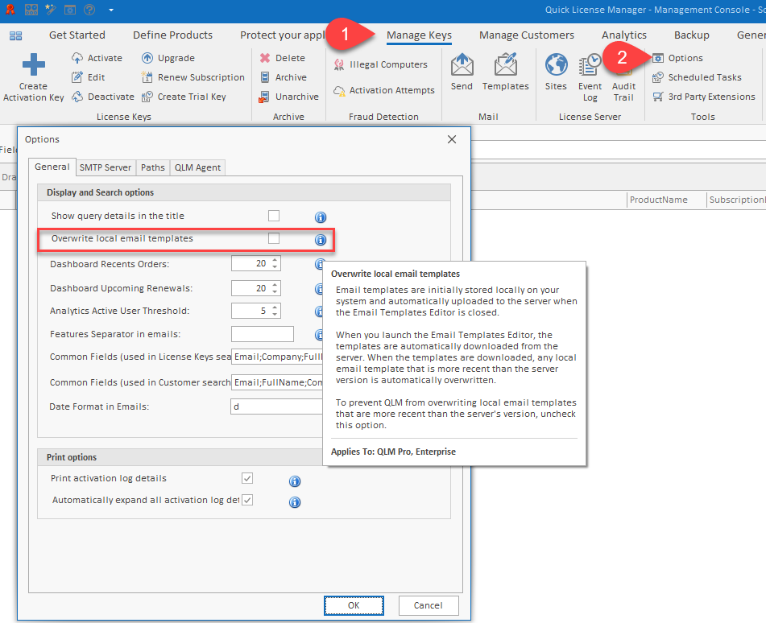Decrease Dashboard Upcoming Renewals value
Viewport: 766px width, 623px height.
tap(275, 291)
